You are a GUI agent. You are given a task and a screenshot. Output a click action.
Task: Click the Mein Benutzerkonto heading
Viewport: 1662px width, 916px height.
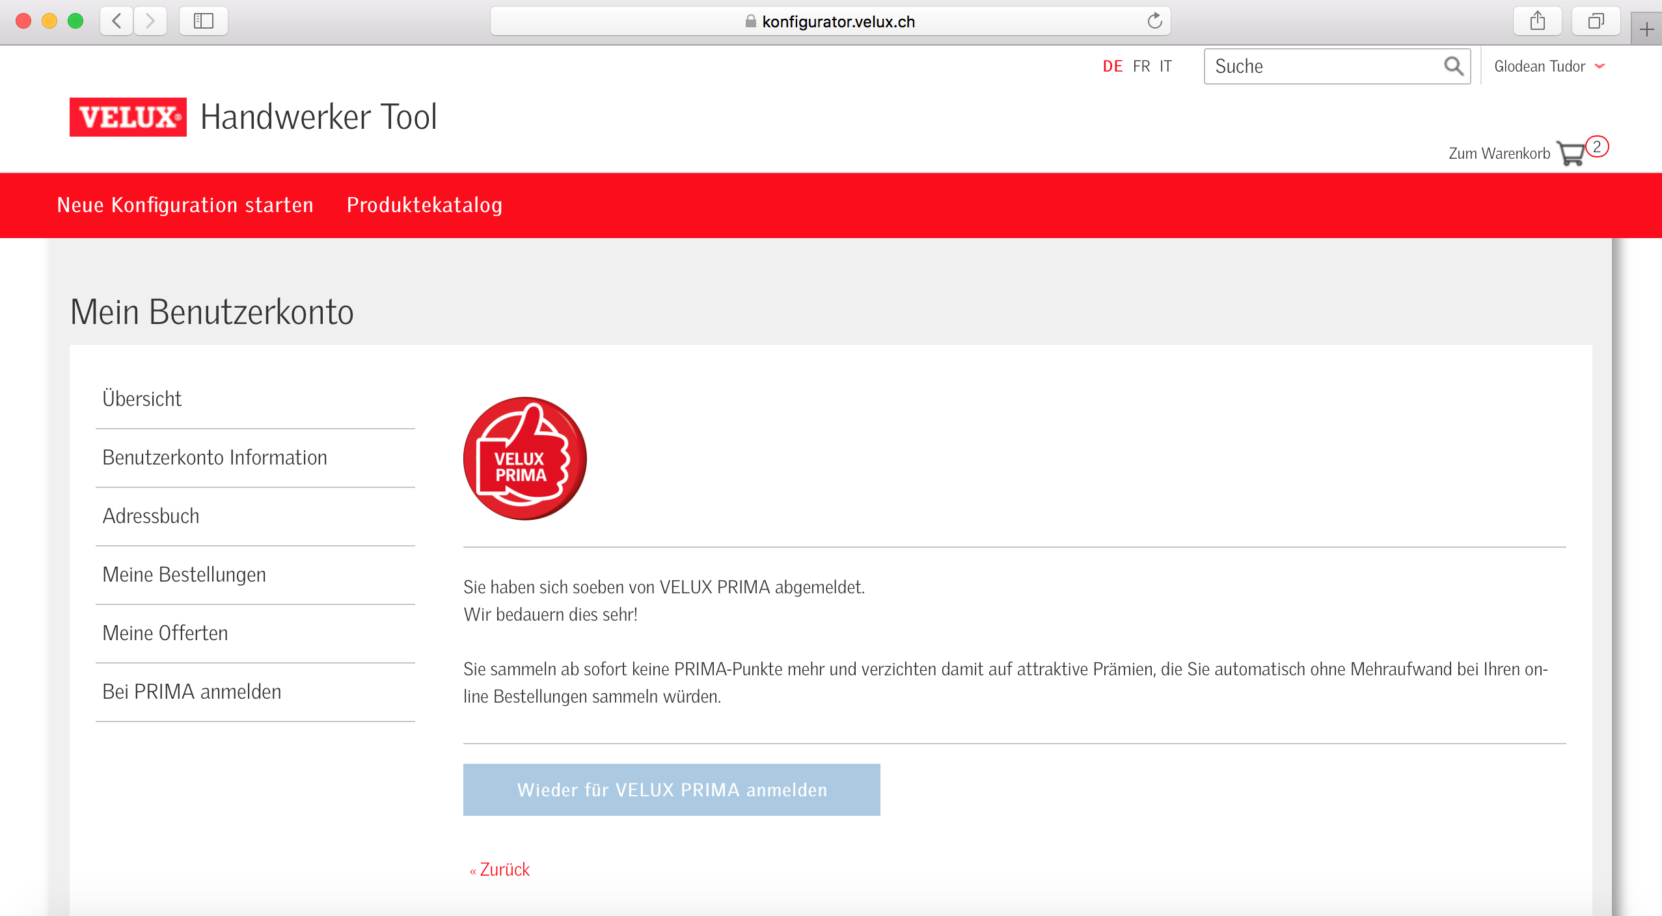point(212,312)
